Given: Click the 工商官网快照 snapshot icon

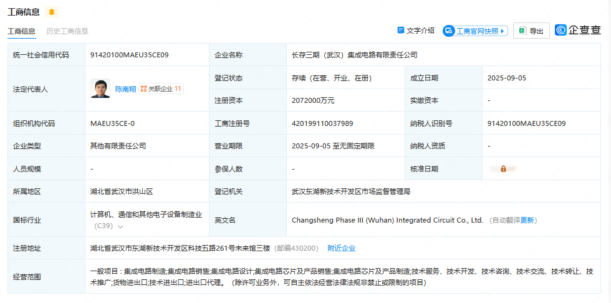Looking at the screenshot, I should click(x=449, y=31).
